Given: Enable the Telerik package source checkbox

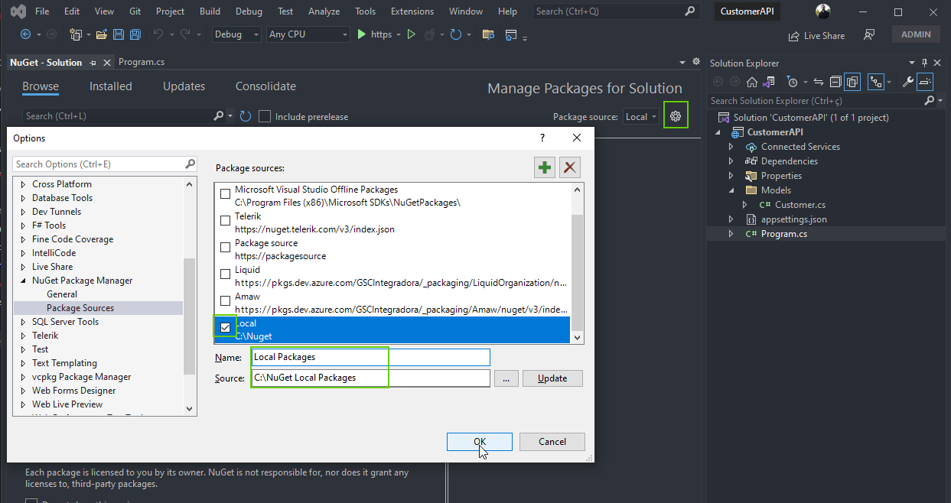Looking at the screenshot, I should [x=225, y=221].
